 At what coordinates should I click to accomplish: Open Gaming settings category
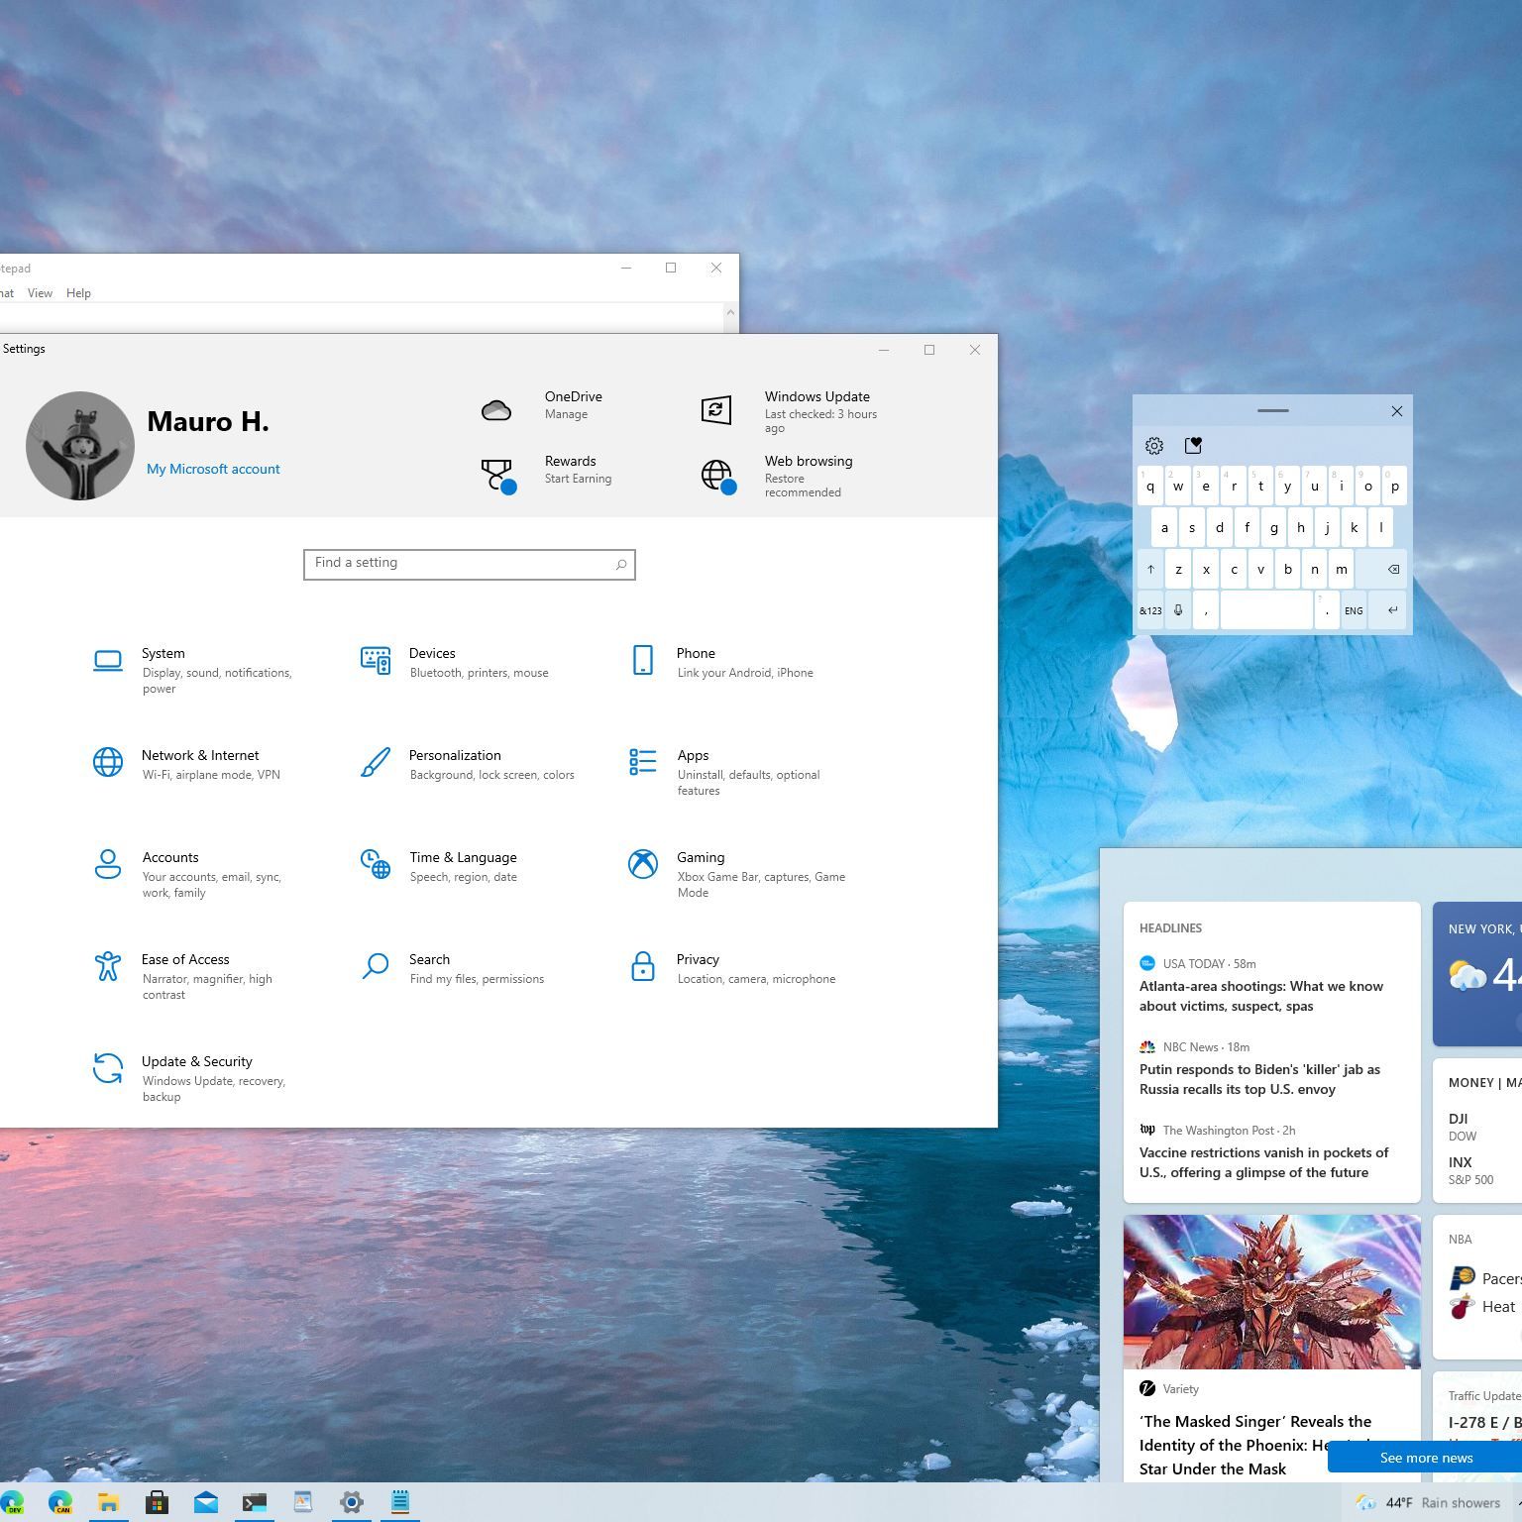pyautogui.click(x=738, y=874)
